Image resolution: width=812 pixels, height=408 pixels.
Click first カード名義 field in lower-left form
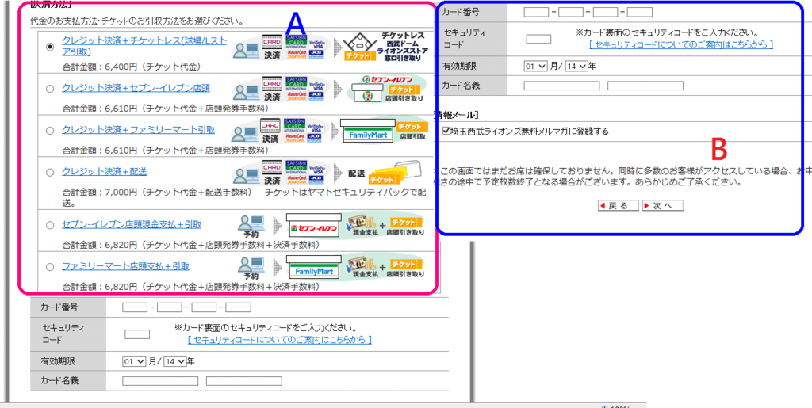160,381
